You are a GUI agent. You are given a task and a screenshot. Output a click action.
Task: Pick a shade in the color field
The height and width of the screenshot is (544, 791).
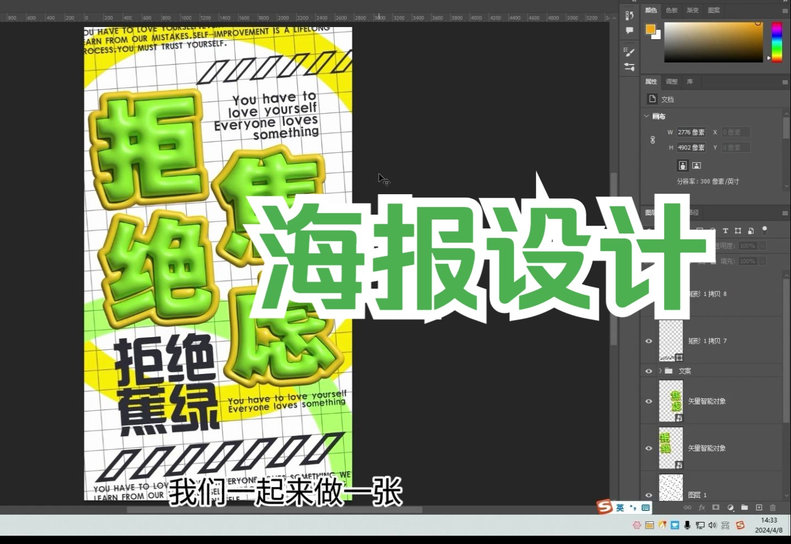[x=713, y=42]
